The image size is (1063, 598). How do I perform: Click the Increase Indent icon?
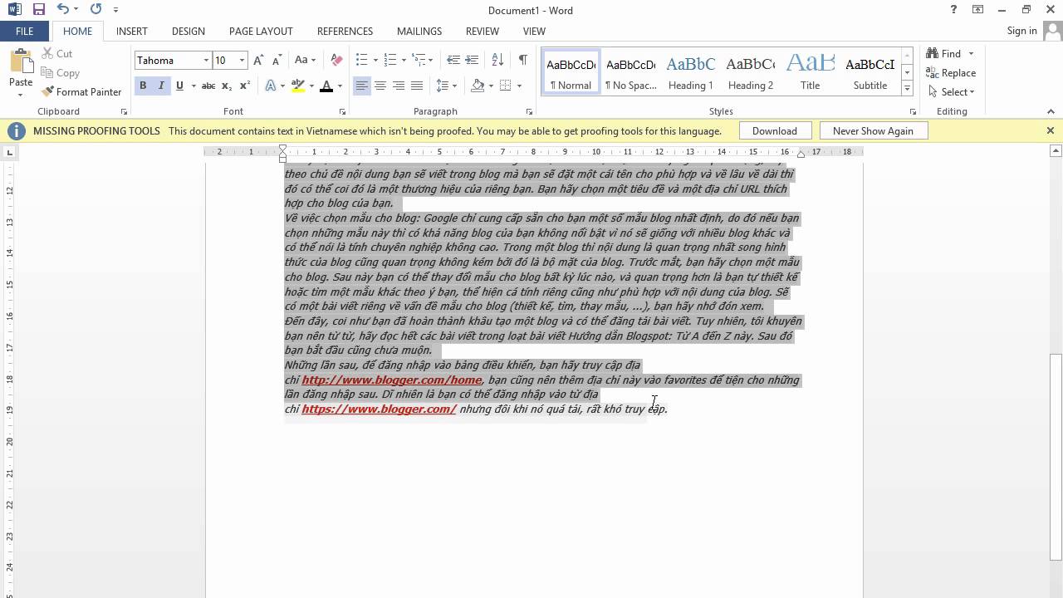pos(472,60)
